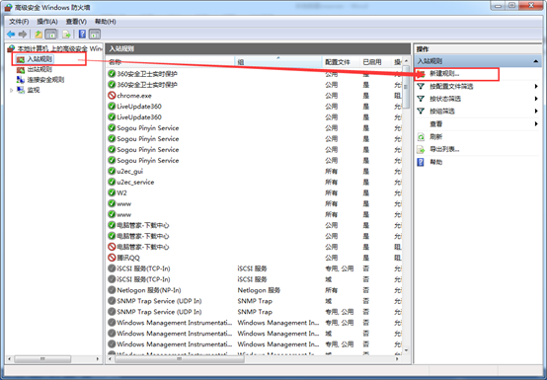Screen dimensions: 547x380
Task: Click rules list vertical scrollbar down arrow
Action: click(406, 350)
